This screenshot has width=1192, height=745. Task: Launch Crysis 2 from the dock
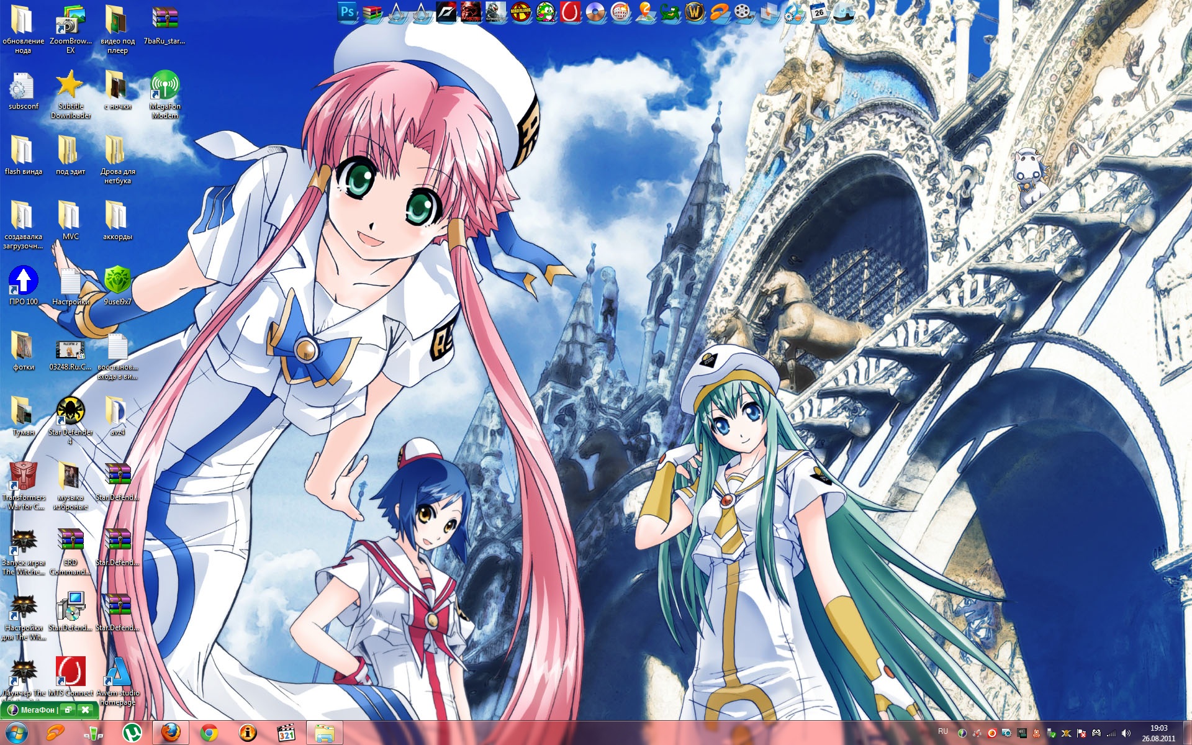click(495, 12)
